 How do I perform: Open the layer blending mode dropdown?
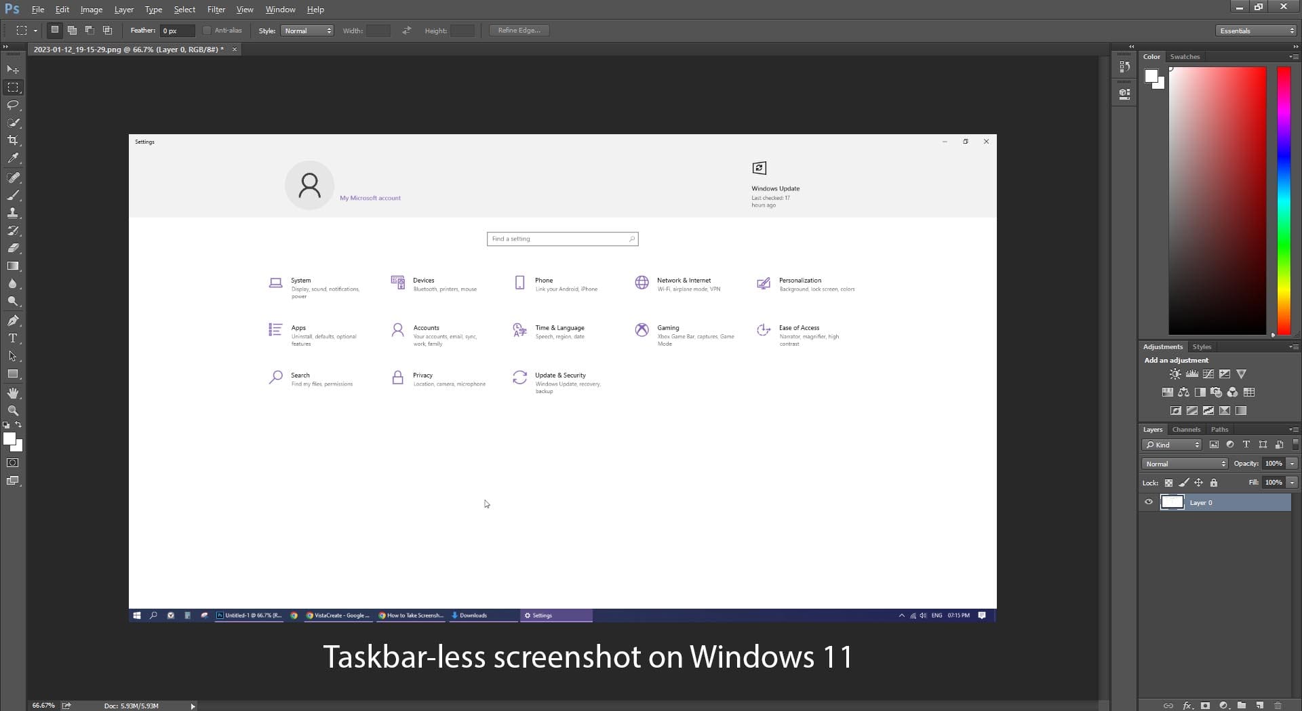pyautogui.click(x=1184, y=464)
